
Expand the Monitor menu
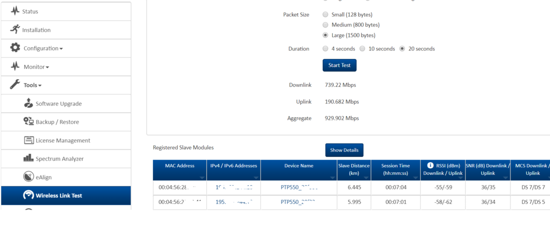(x=36, y=67)
